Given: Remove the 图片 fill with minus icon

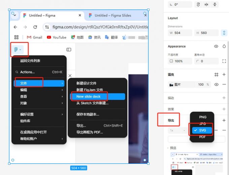Looking at the screenshot, I should click(224, 85).
